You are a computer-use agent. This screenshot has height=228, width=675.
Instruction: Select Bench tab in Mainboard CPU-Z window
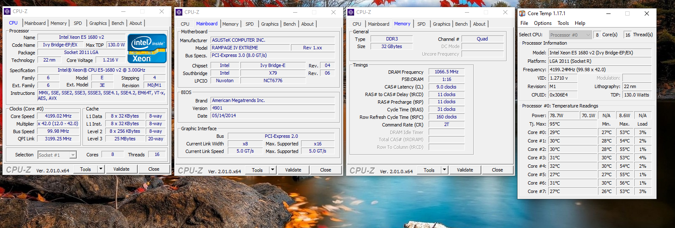tap(290, 24)
